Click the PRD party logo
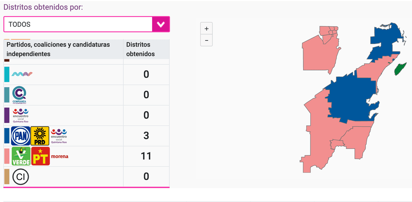This screenshot has height=202, width=412. 40,136
